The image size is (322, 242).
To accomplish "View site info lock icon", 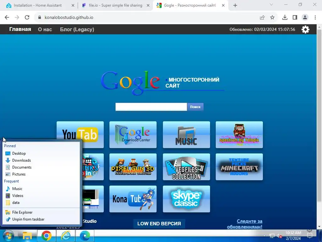I will pyautogui.click(x=40, y=18).
